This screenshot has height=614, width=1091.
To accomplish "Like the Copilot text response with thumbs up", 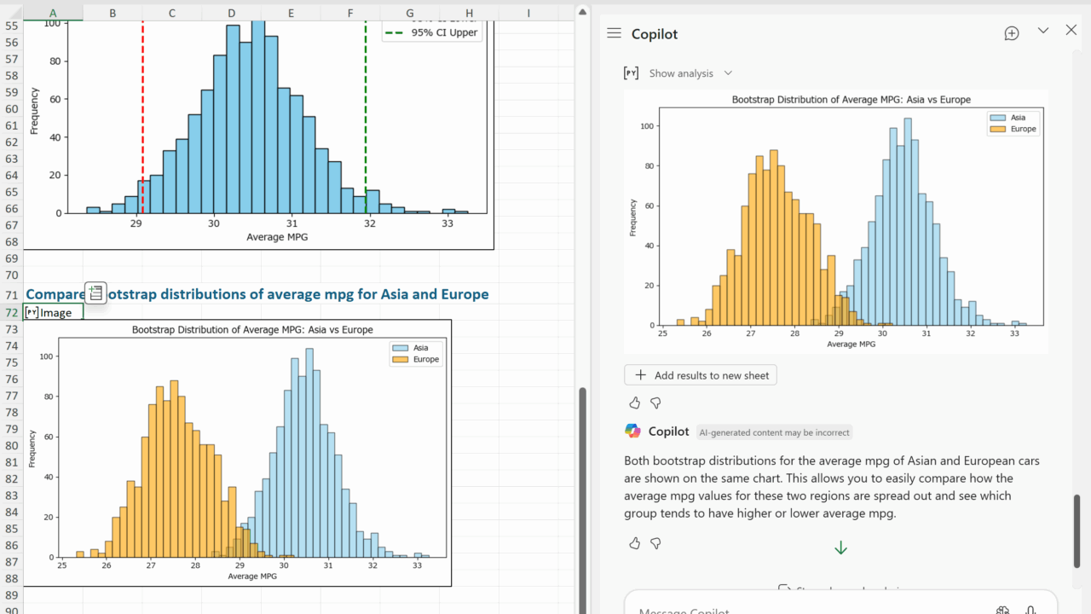I will pos(634,543).
